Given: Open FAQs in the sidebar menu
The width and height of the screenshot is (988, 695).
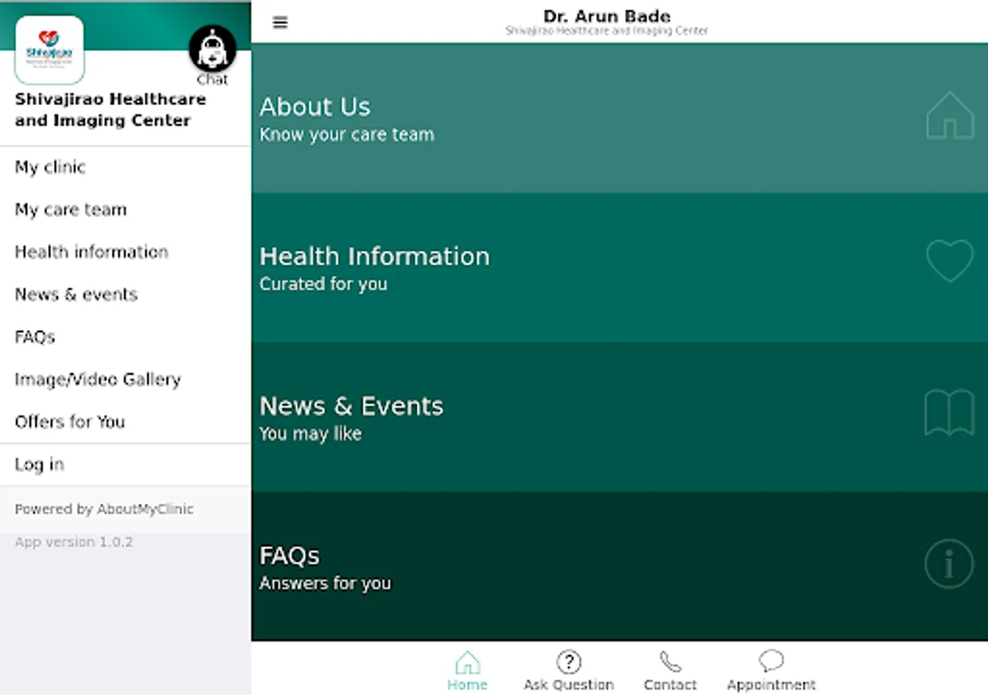Looking at the screenshot, I should [x=125, y=337].
